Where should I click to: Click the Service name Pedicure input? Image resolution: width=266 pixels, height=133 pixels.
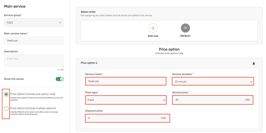coord(126,81)
